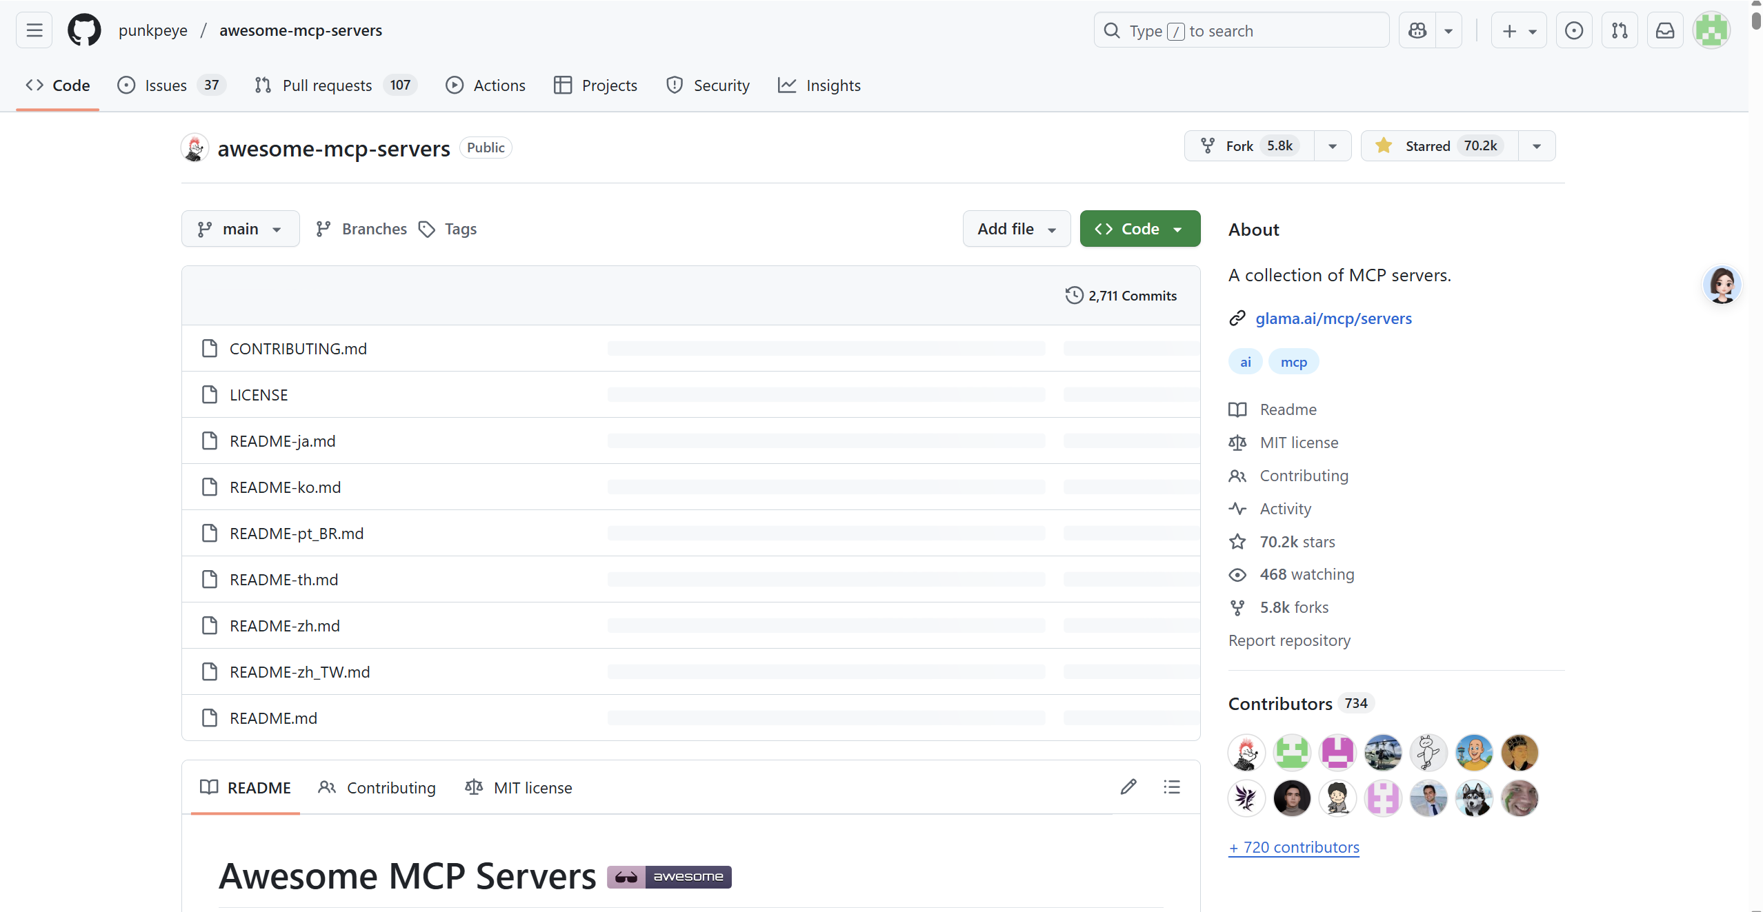This screenshot has width=1763, height=912.
Task: Click the mcp topic tag
Action: (1293, 362)
